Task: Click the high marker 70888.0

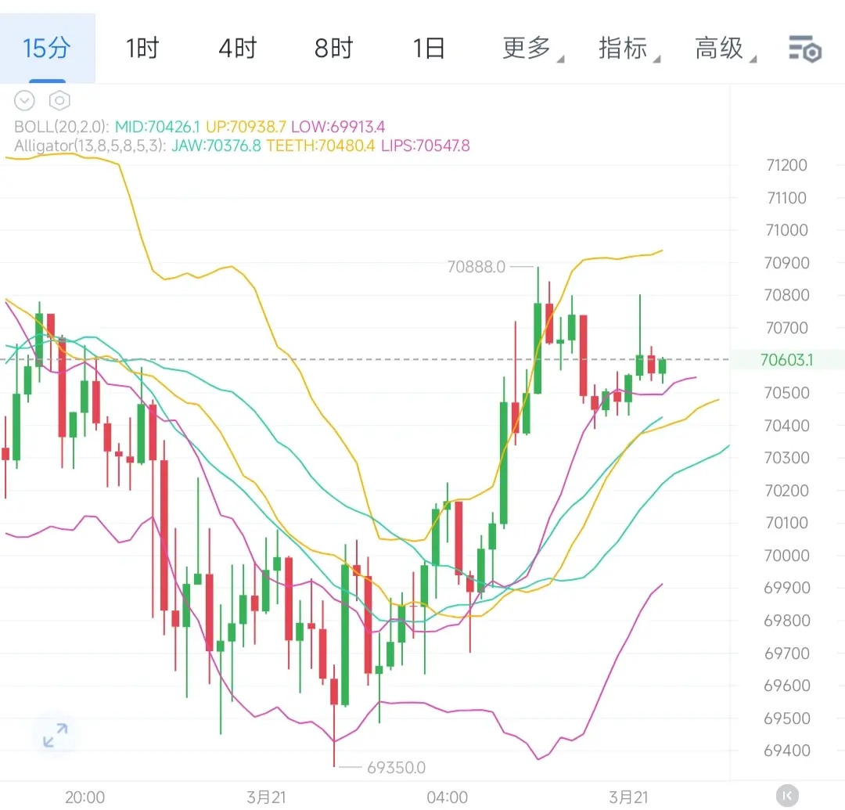Action: [x=476, y=266]
